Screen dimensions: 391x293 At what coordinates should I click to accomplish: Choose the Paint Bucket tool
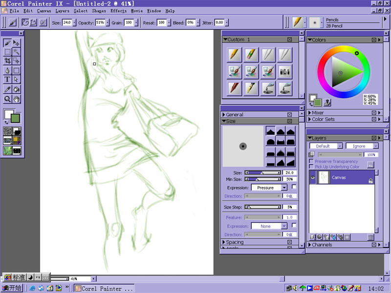[17, 89]
